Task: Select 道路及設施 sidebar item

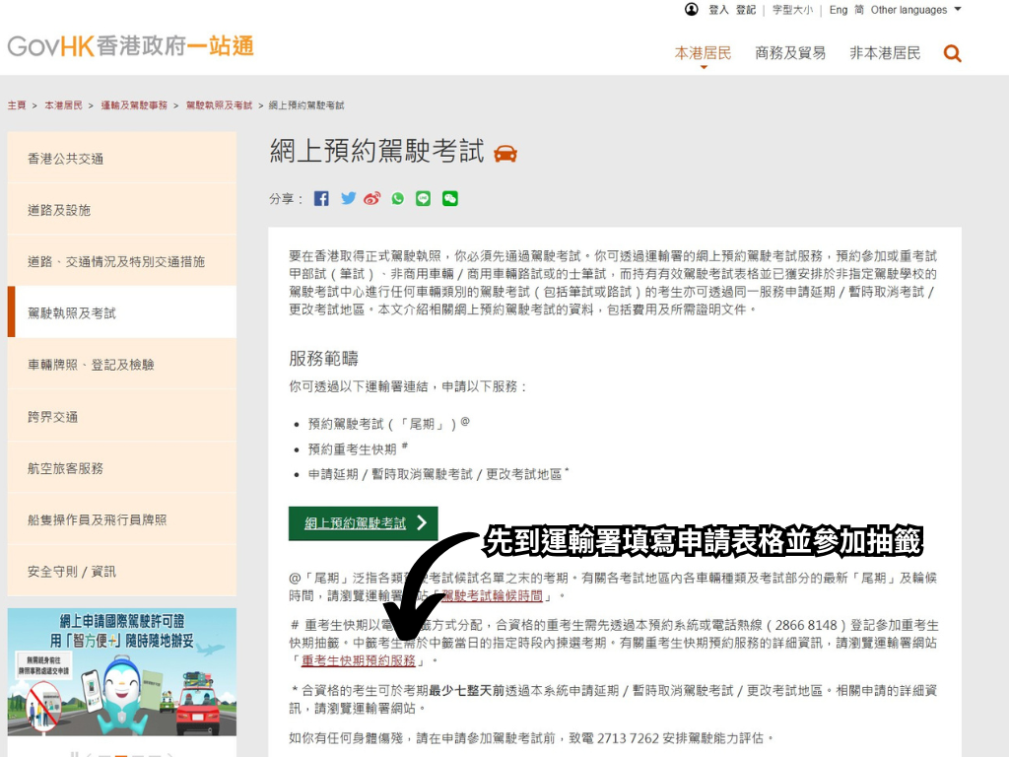Action: tap(122, 210)
